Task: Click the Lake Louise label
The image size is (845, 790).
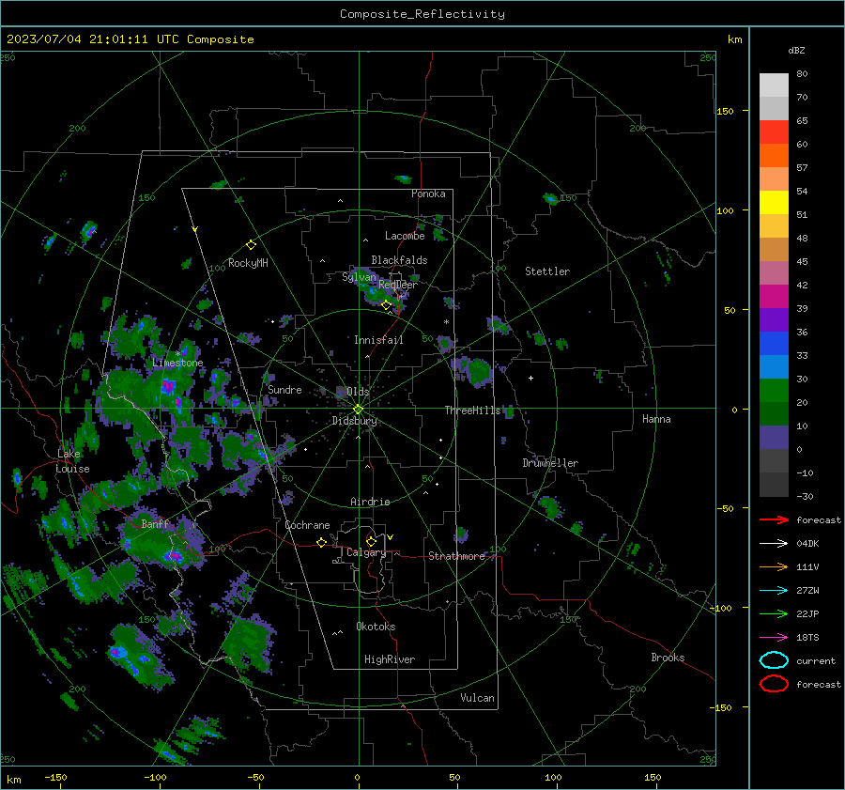Action: tap(72, 461)
